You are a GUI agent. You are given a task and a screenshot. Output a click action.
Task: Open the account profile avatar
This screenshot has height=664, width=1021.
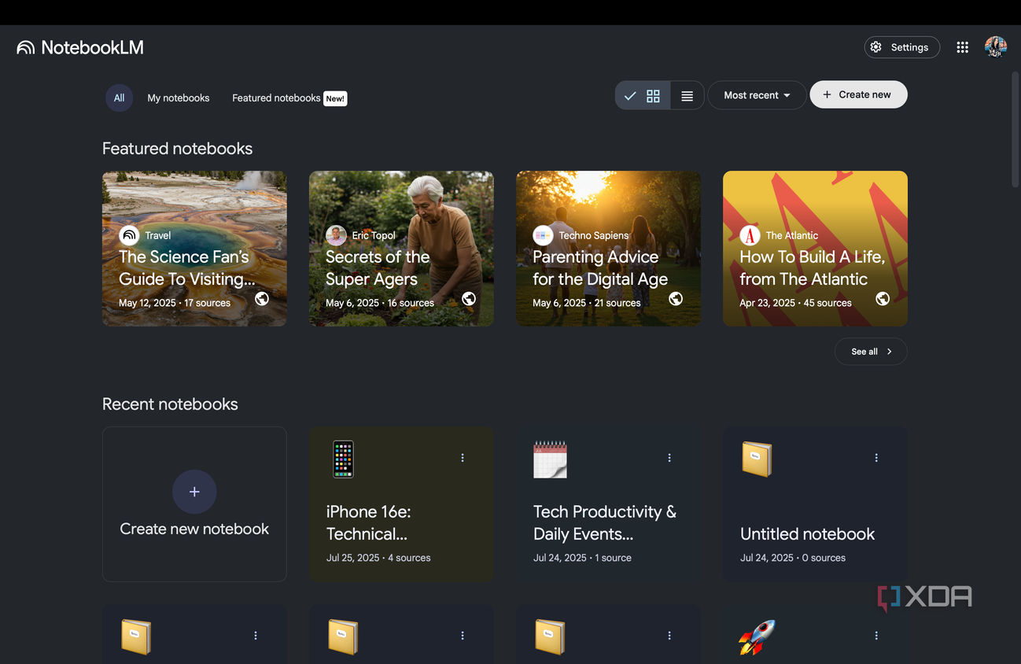point(996,47)
